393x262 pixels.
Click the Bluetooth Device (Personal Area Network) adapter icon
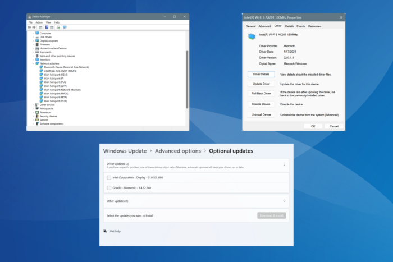tap(41, 67)
